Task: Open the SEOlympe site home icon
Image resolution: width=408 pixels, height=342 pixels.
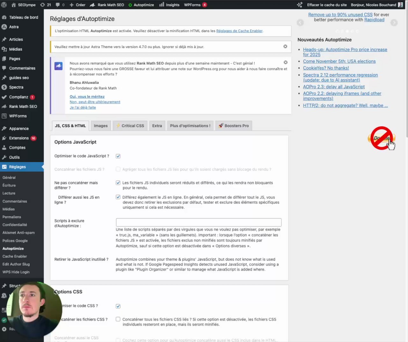Action: 13,5
